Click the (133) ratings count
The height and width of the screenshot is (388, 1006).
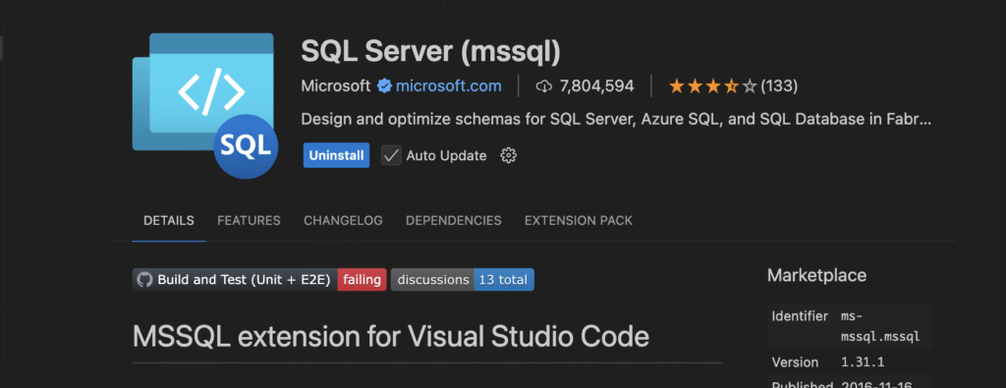779,85
